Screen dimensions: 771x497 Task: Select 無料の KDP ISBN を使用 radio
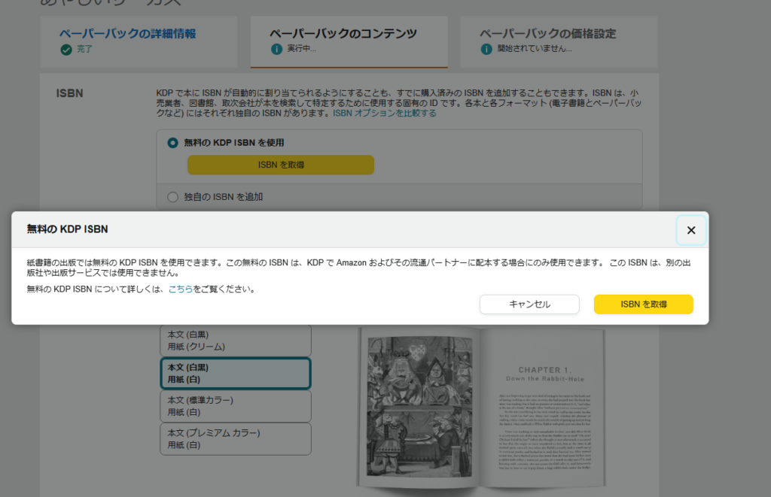pyautogui.click(x=172, y=143)
